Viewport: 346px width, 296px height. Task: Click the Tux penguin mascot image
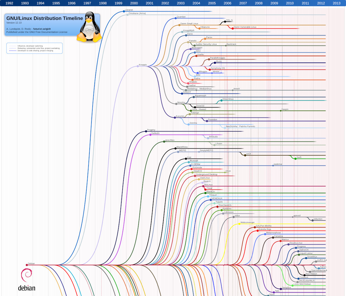coord(89,27)
